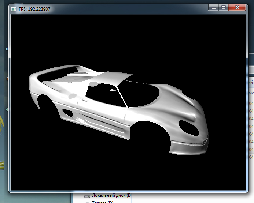This screenshot has height=203, width=254.
Task: Click empty title bar area of render window
Action: [x=128, y=8]
